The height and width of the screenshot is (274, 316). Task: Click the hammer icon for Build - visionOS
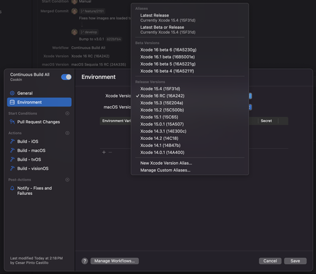pyautogui.click(x=12, y=169)
